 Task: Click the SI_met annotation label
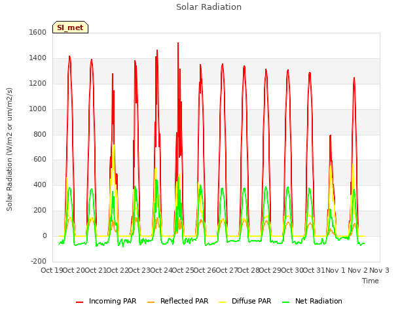(x=70, y=27)
